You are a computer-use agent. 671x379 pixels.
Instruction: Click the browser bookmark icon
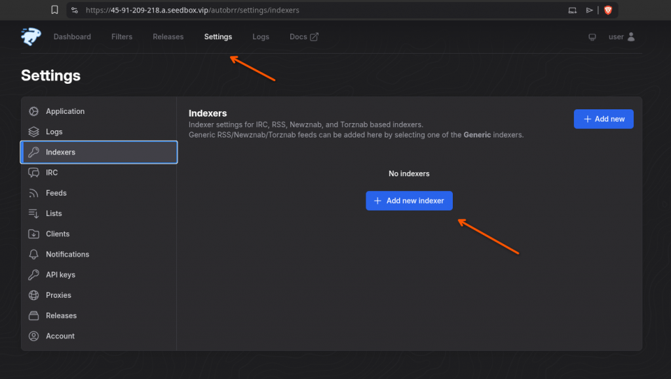pyautogui.click(x=54, y=10)
